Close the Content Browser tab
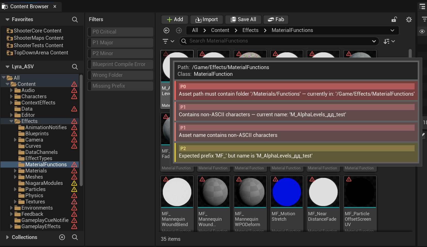Screen dimensions: 427x247 55,7
